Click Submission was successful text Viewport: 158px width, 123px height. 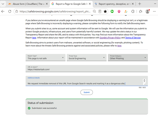click(x=44, y=108)
